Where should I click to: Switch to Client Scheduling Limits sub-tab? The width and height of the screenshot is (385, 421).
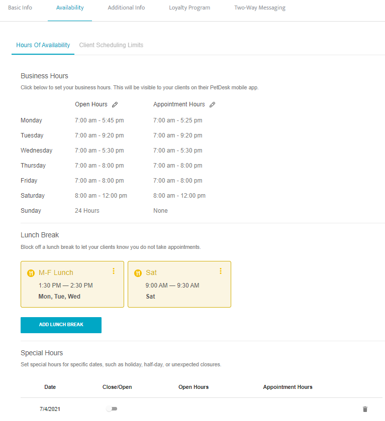point(111,45)
